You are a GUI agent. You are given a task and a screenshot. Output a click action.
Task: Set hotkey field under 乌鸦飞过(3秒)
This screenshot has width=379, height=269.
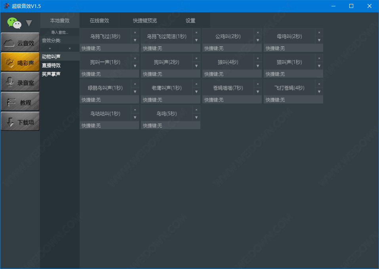[109, 48]
